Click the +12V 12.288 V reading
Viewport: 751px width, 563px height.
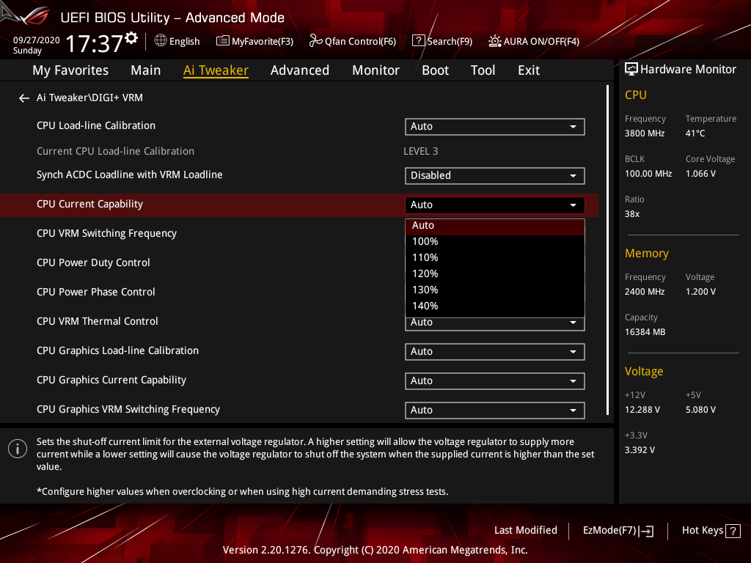642,410
